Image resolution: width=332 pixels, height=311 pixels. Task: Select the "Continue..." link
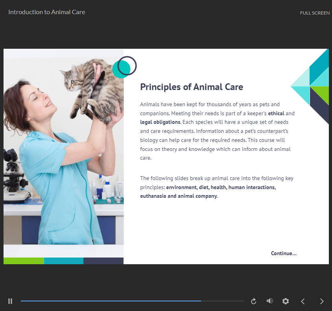(284, 253)
